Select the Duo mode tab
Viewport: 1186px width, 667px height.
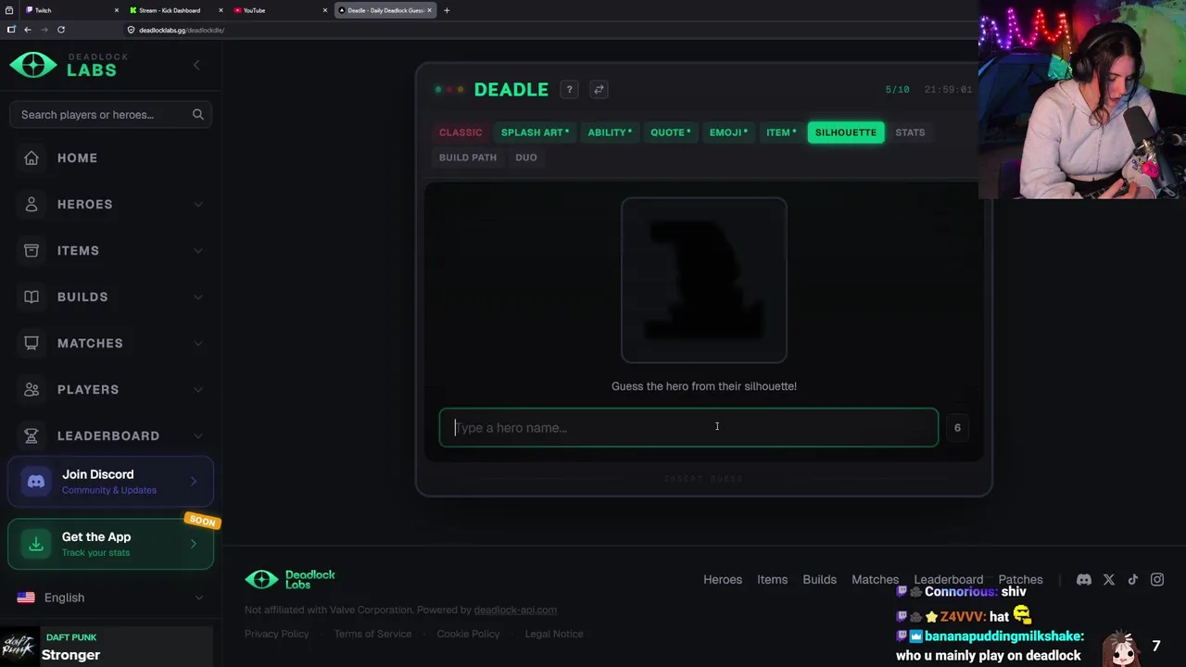[526, 157]
